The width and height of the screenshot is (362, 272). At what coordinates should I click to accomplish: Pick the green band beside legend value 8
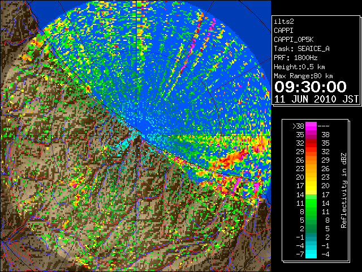311,211
